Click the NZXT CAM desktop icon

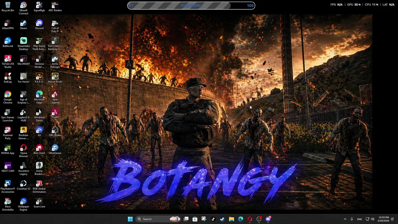[x=8, y=167]
